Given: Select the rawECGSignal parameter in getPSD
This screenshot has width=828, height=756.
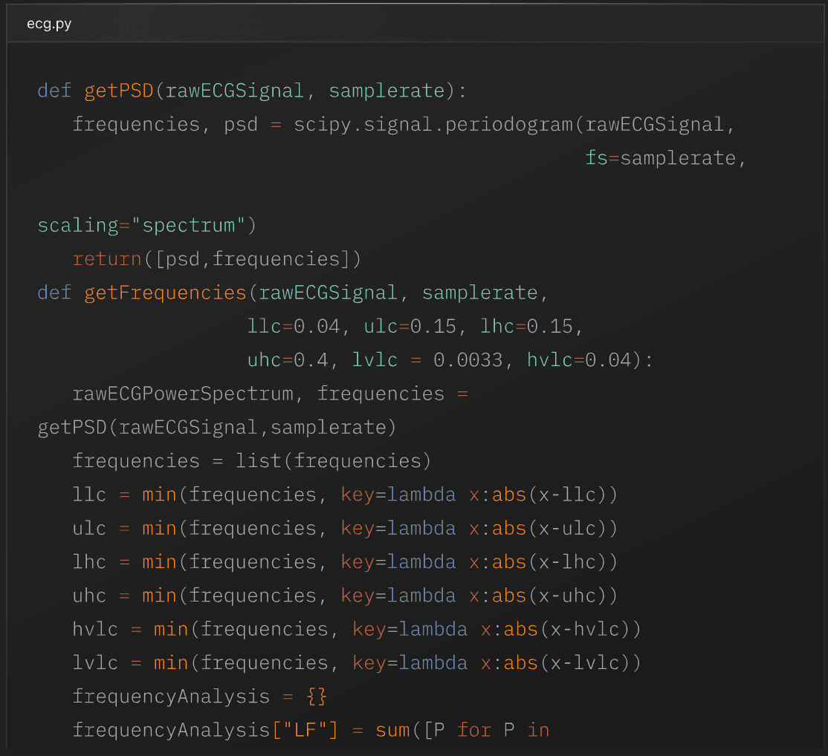Looking at the screenshot, I should (x=234, y=90).
